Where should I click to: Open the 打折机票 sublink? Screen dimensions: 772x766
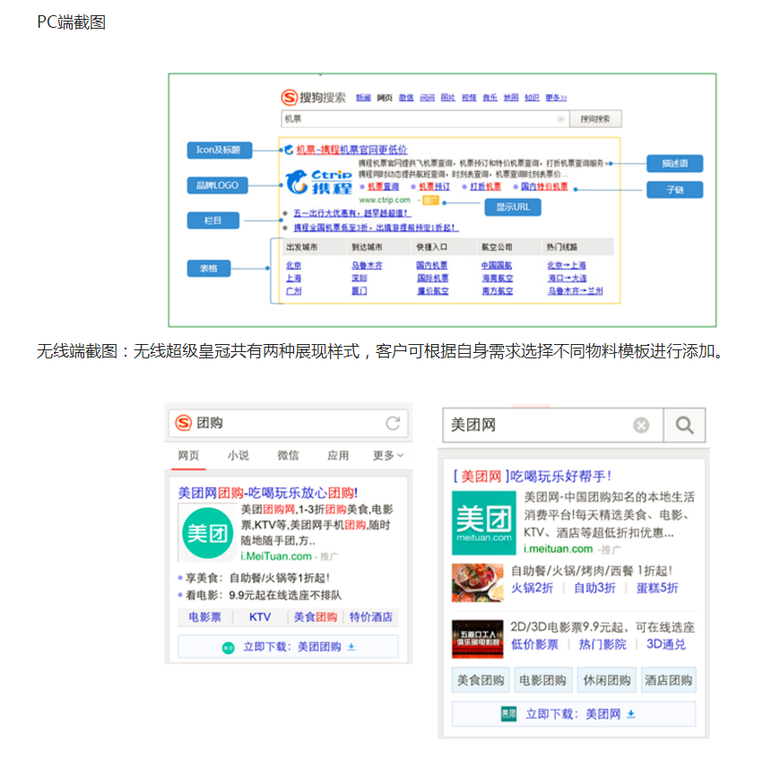click(x=485, y=187)
